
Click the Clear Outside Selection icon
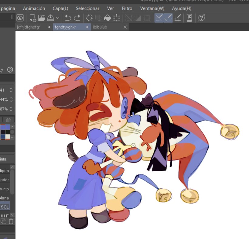click(x=98, y=18)
